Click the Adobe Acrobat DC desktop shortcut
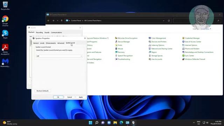Screen dimensions: 224x126 [x=5, y=49]
